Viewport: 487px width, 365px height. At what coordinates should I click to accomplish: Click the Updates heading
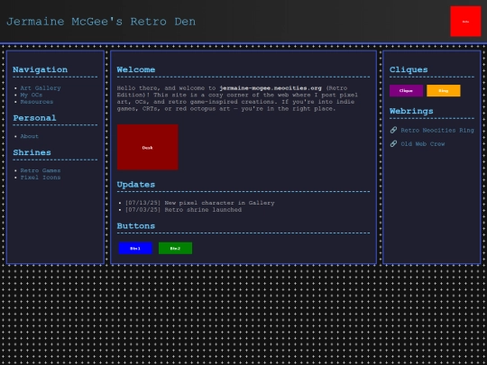tap(136, 185)
